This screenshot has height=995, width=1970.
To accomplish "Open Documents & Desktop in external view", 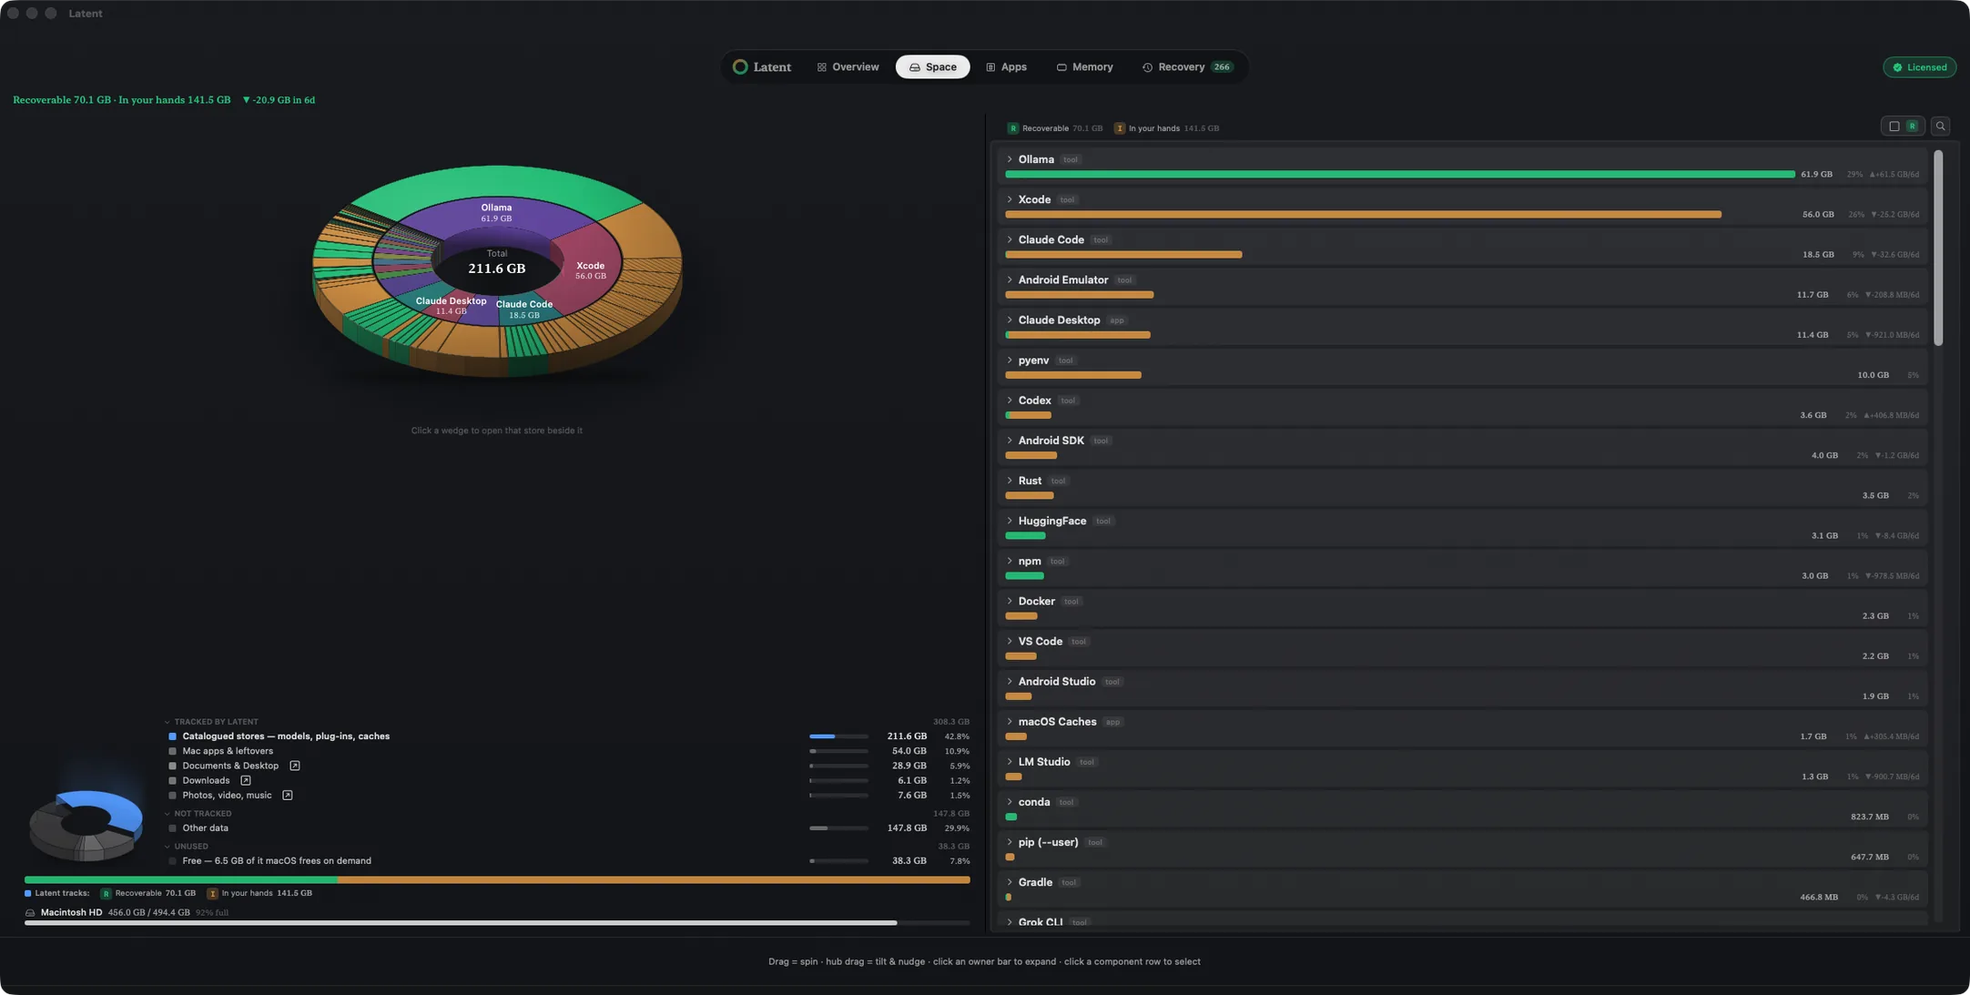I will (295, 766).
